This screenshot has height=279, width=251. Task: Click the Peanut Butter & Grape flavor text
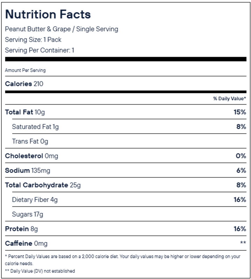pos(61,29)
